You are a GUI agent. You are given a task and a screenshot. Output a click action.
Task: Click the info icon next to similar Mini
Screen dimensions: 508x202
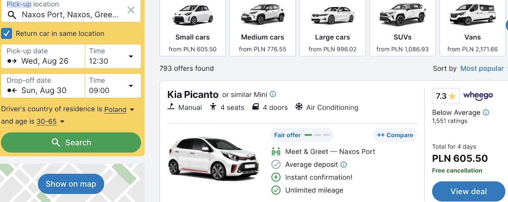pyautogui.click(x=273, y=94)
